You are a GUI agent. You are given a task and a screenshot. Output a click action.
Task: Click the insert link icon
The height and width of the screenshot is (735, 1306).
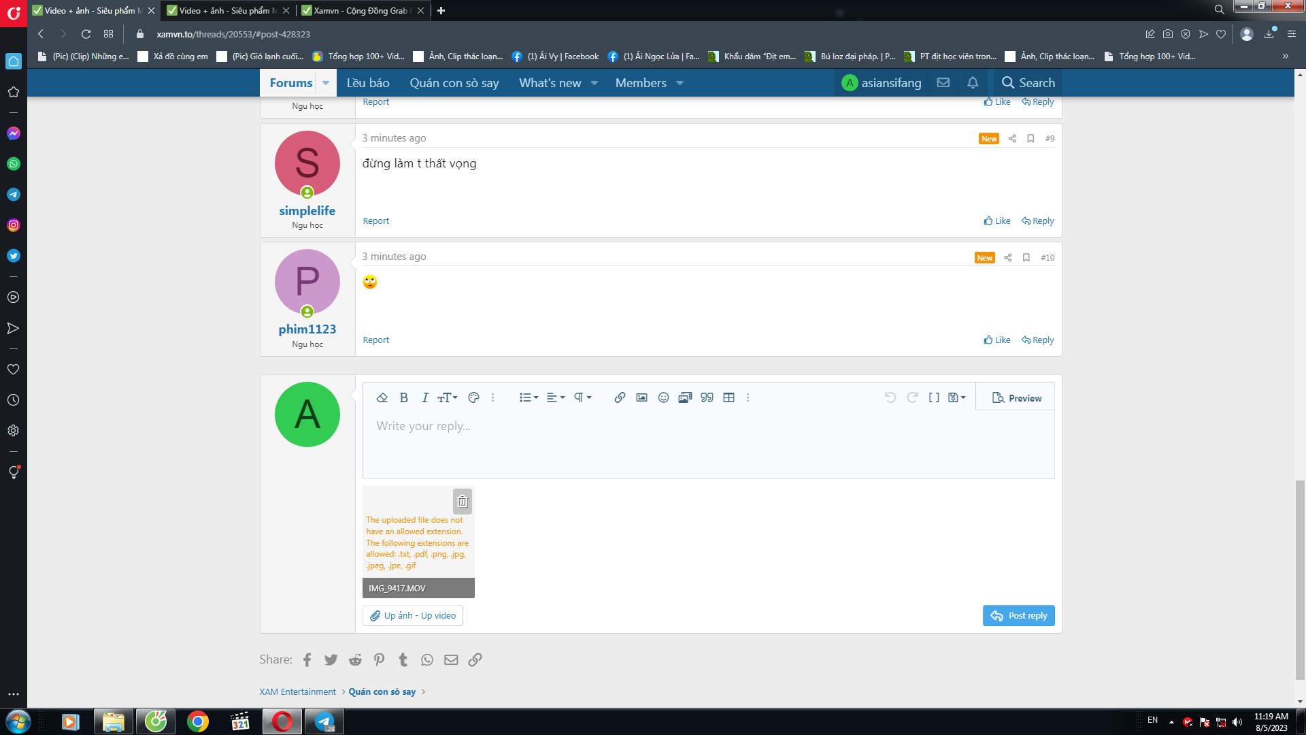(620, 397)
